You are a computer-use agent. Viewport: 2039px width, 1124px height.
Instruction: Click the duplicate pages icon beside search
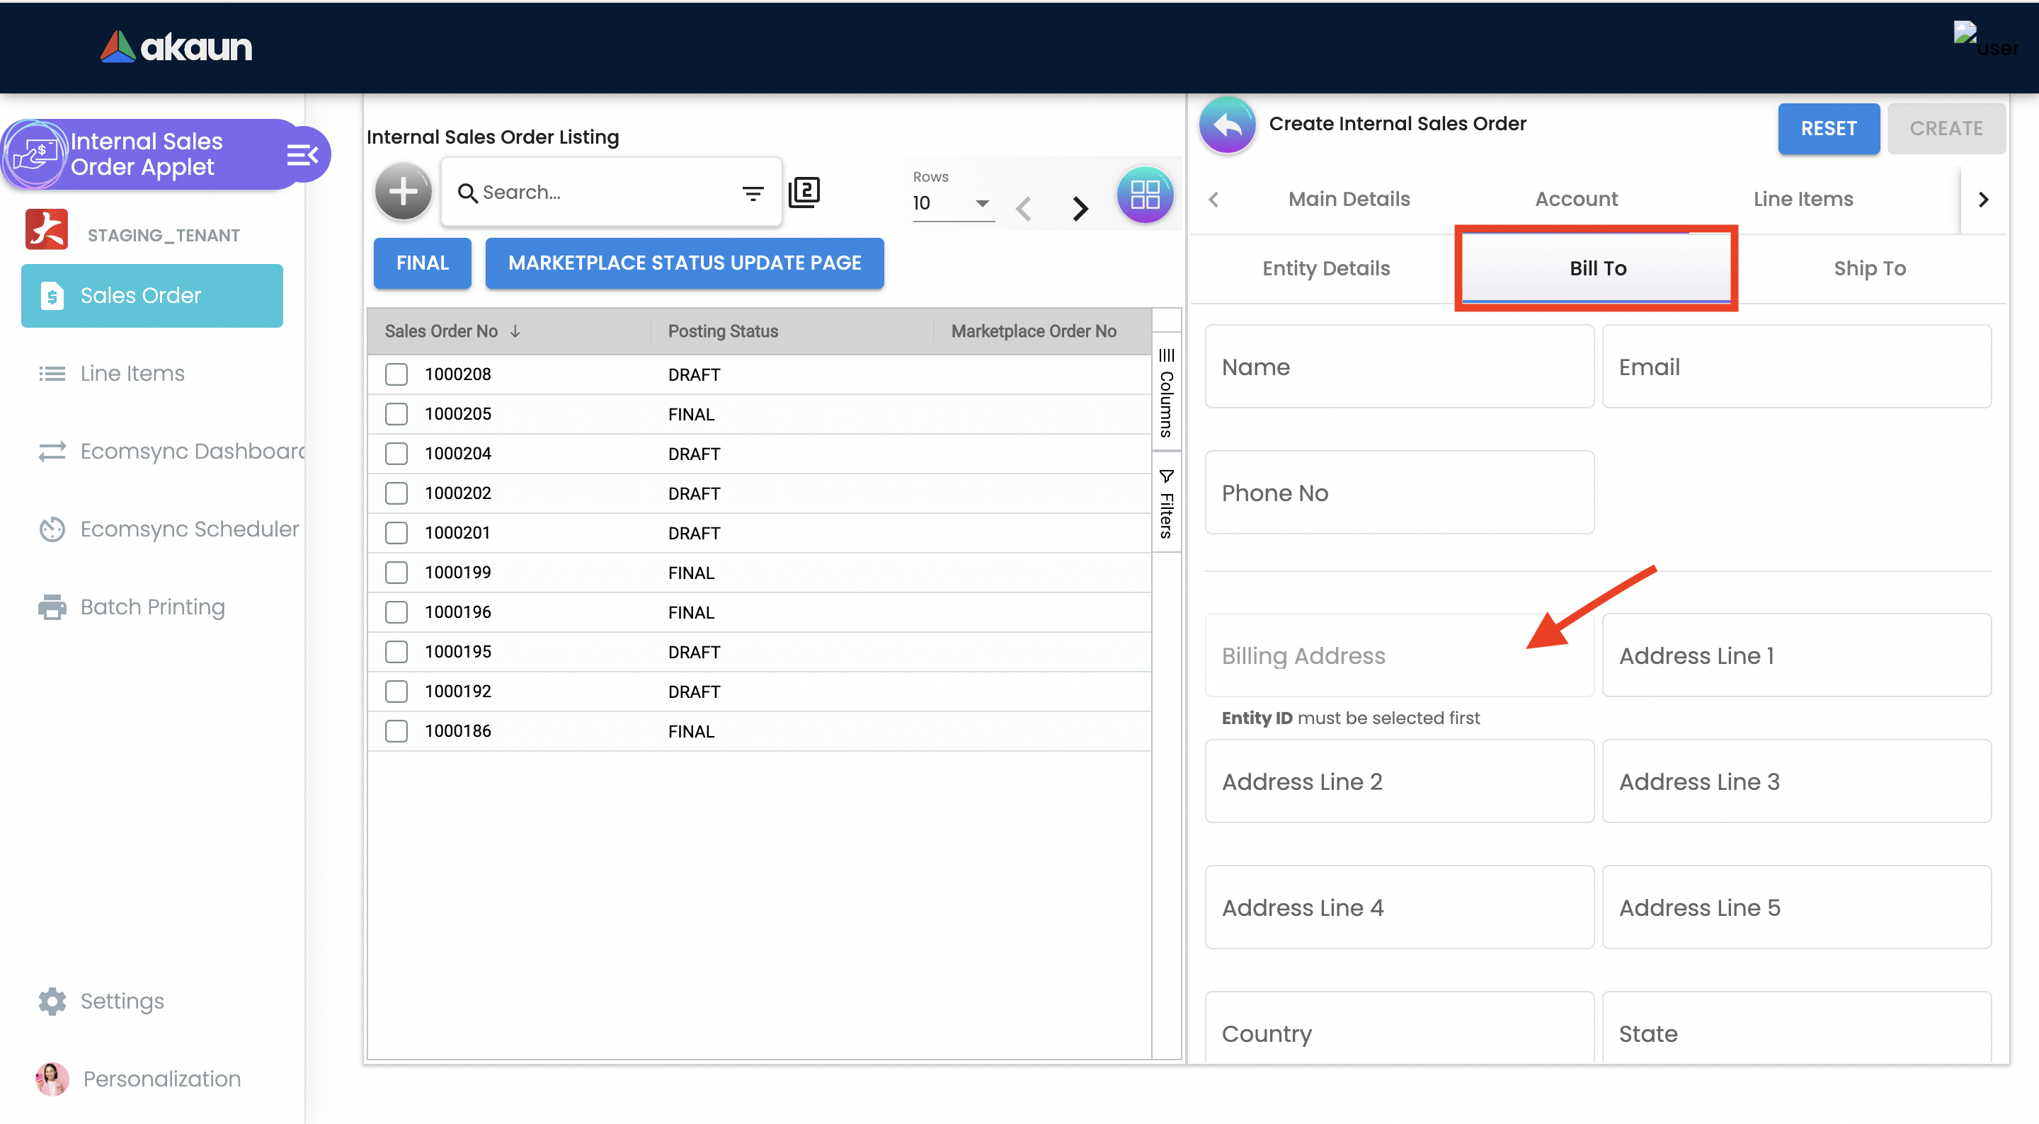tap(804, 192)
